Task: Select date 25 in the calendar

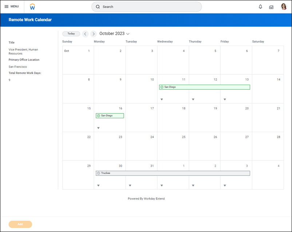Action: (173, 146)
